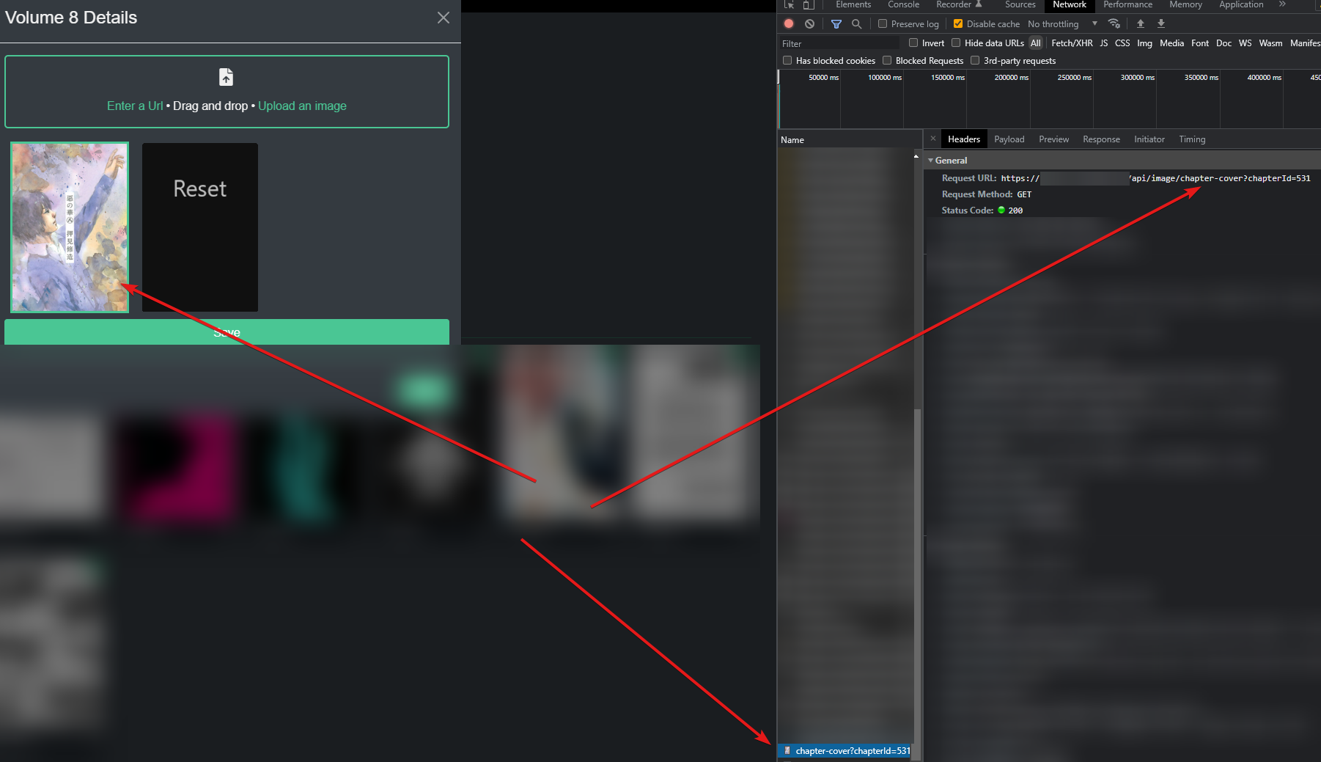The image size is (1321, 762).
Task: Select the chapter-cover?chapterId=531 request row
Action: 846,751
